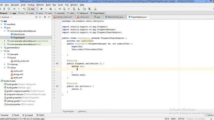Click the green Run app button
The height and width of the screenshot is (120, 214).
(x=41, y=9)
